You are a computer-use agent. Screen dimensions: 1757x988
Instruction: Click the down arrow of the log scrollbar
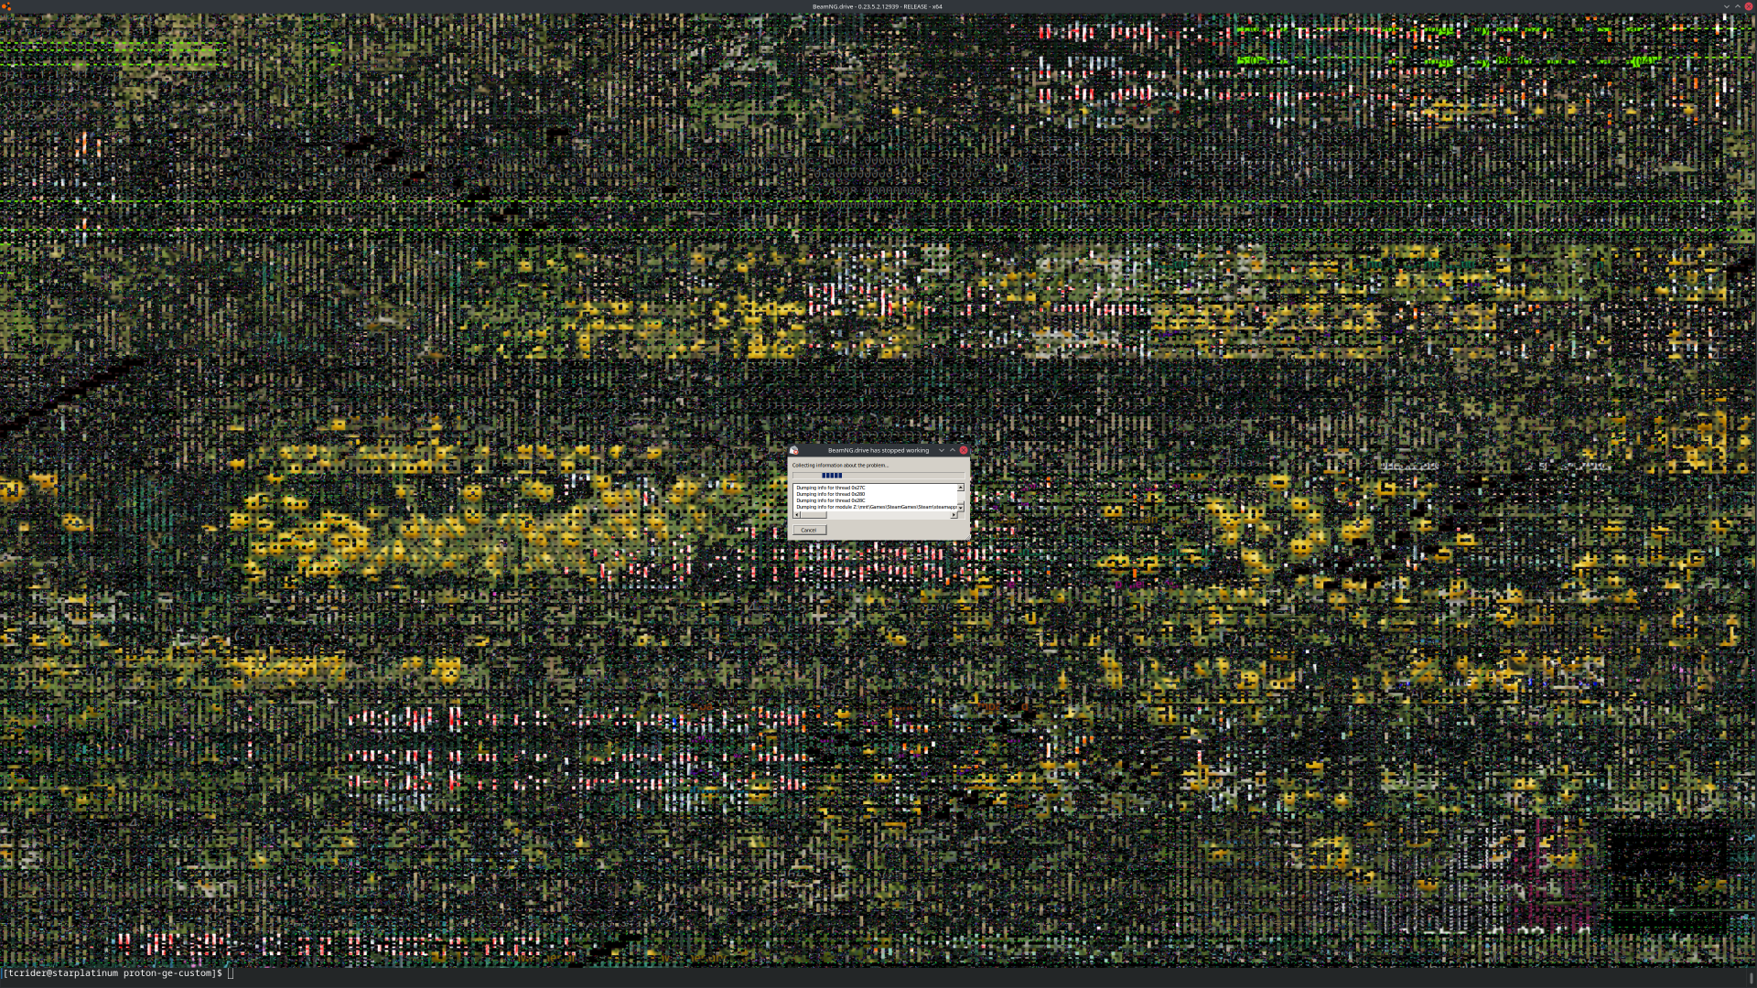pos(961,507)
